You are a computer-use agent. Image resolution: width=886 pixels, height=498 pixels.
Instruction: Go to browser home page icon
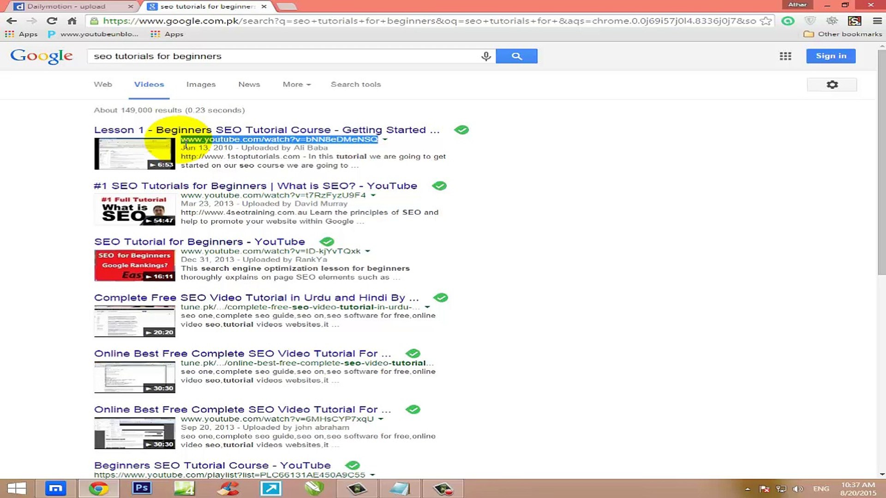tap(72, 21)
